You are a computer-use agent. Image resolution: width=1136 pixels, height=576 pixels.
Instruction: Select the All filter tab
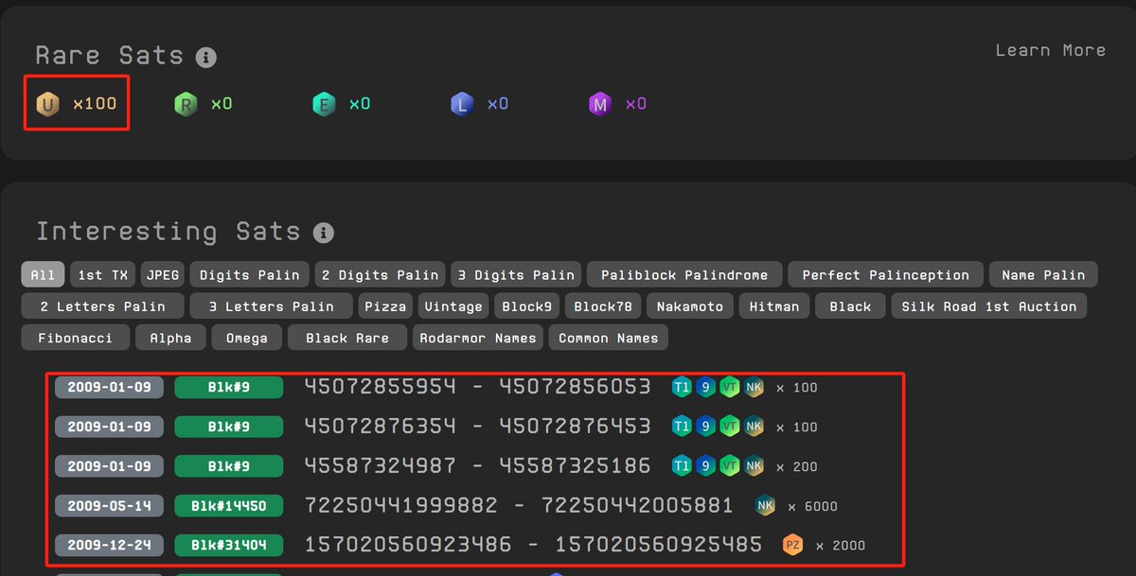[43, 274]
